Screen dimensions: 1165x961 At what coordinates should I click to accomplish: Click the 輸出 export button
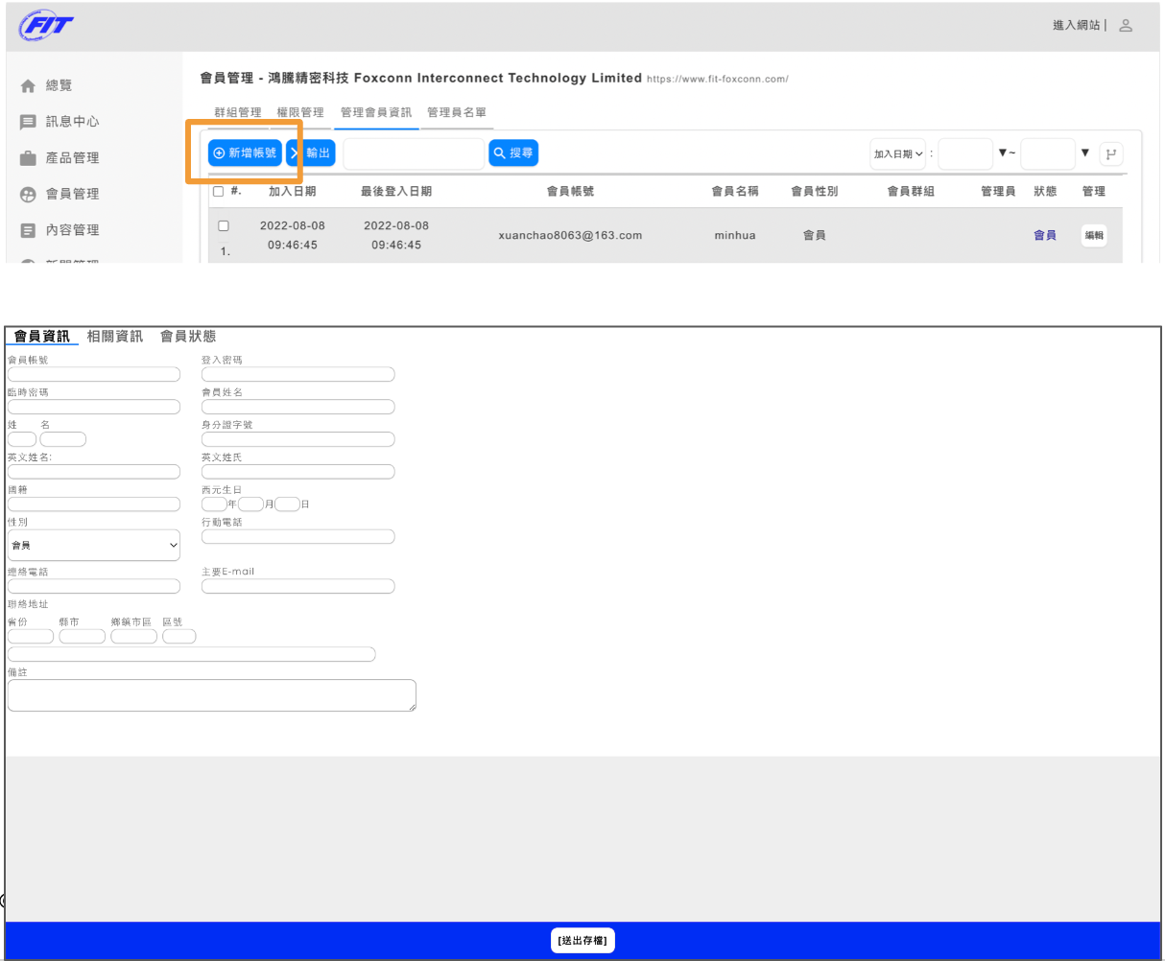[x=311, y=152]
